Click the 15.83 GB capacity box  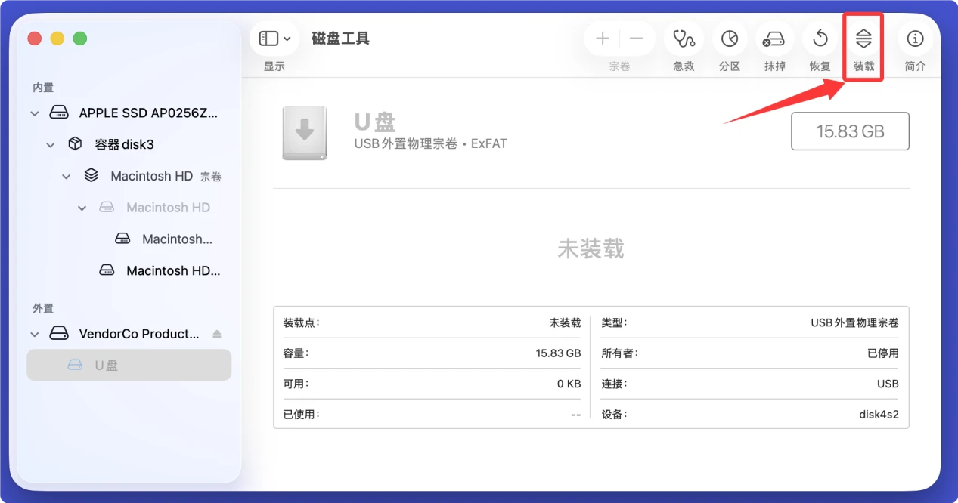(850, 131)
